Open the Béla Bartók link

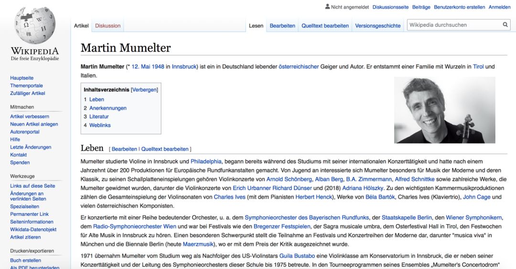pos(380,197)
